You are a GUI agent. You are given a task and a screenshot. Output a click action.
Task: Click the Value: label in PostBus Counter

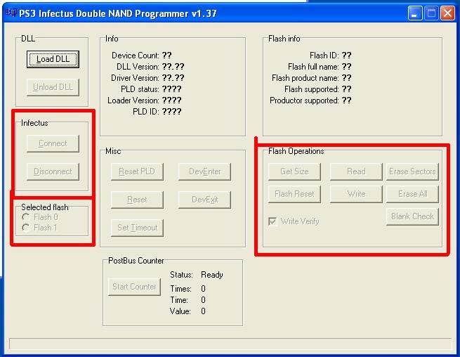coord(180,311)
